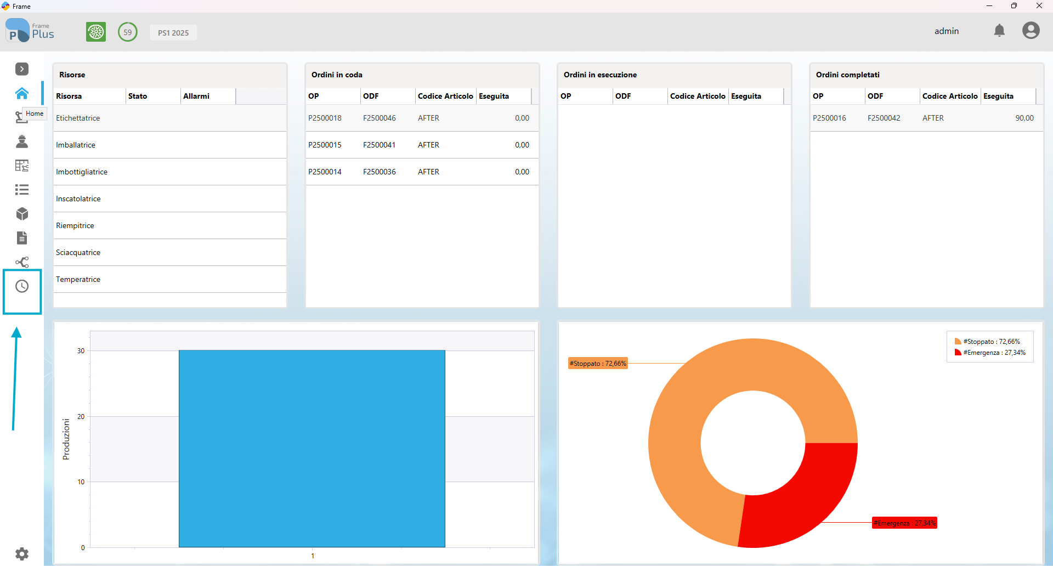Open the admin user profile avatar
Viewport: 1053px width, 566px height.
point(1031,31)
